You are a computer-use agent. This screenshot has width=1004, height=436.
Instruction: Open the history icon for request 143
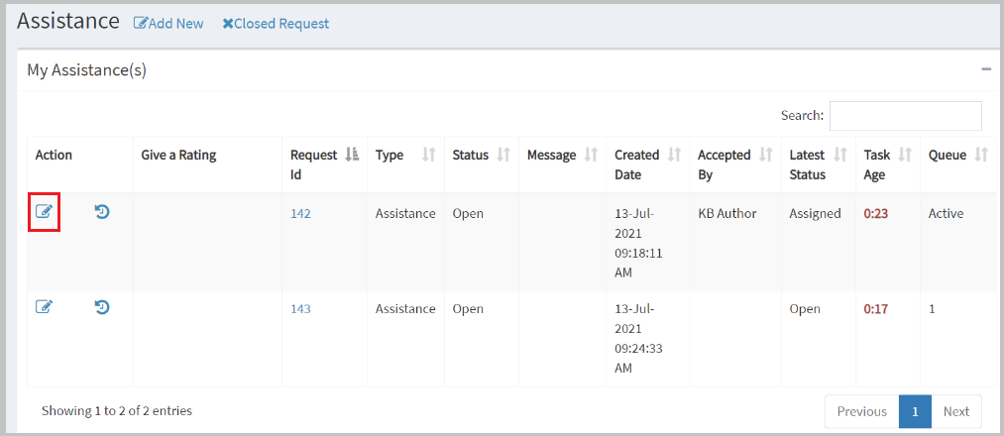pyautogui.click(x=102, y=308)
